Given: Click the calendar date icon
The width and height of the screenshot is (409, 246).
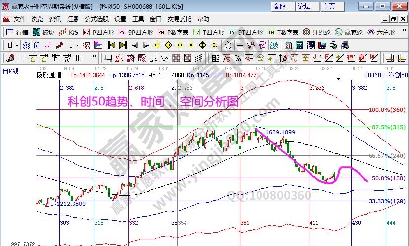Looking at the screenshot, I should coord(288,45).
